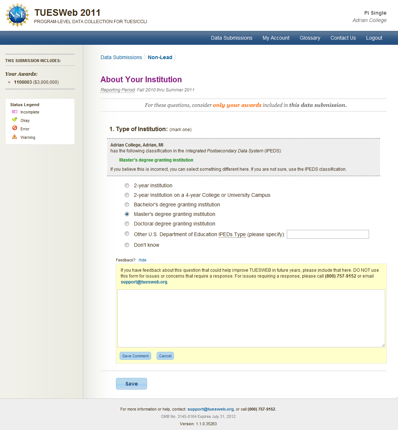Click the support@tuesweb.org link in feedback box
Image resolution: width=398 pixels, height=430 pixels.
[x=144, y=282]
